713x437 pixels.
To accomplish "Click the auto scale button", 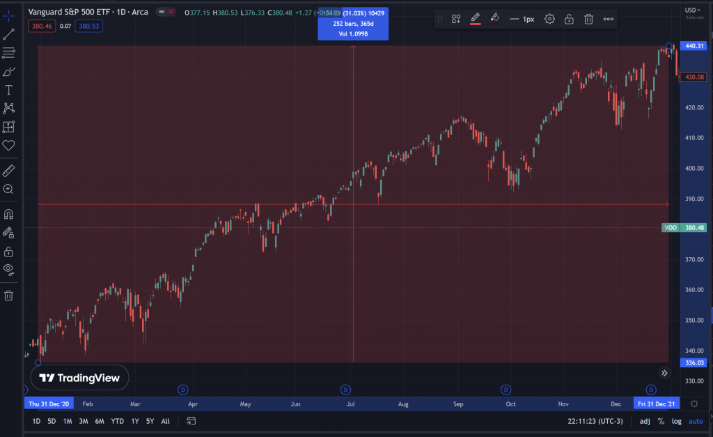I will point(696,422).
